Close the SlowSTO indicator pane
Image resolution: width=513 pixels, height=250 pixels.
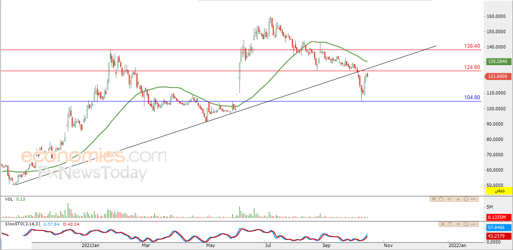point(443,224)
